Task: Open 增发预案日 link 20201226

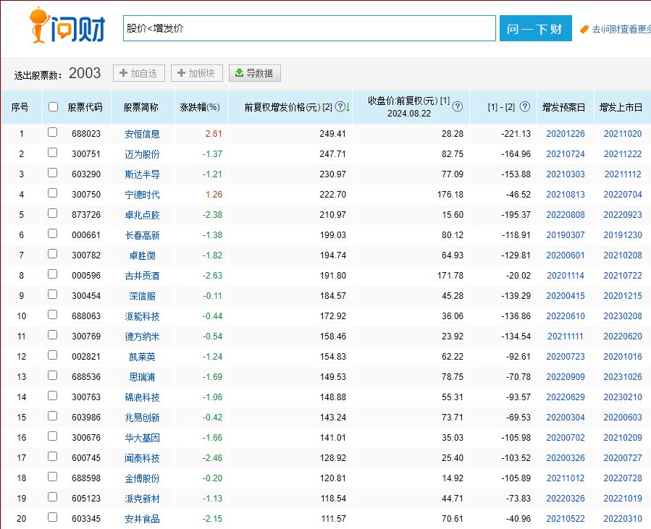Action: [565, 134]
